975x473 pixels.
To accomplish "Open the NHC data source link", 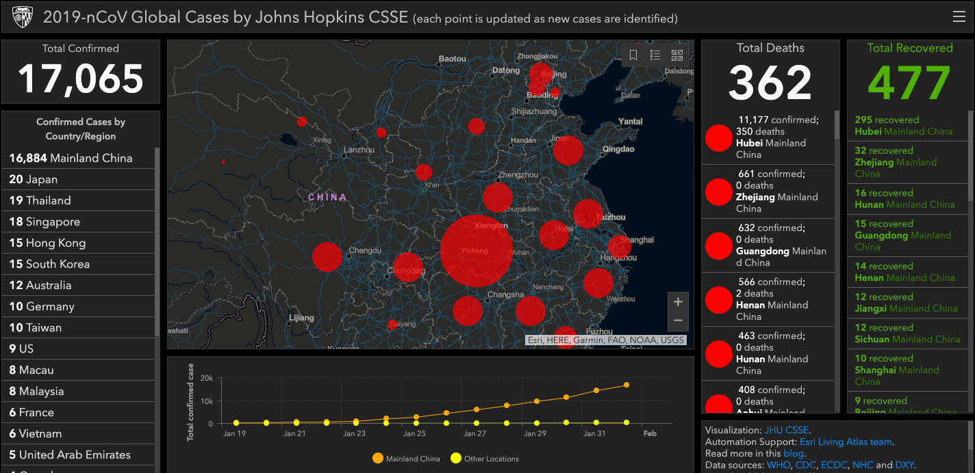I will [863, 465].
